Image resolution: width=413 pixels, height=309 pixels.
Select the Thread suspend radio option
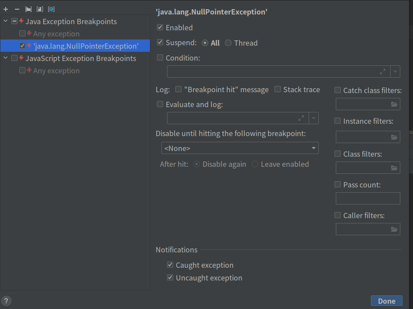[228, 43]
